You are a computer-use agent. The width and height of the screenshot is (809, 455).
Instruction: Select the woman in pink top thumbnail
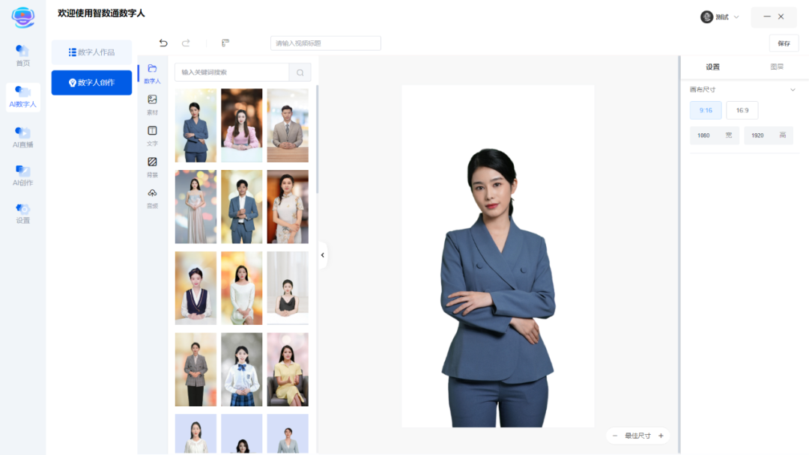[x=241, y=125]
